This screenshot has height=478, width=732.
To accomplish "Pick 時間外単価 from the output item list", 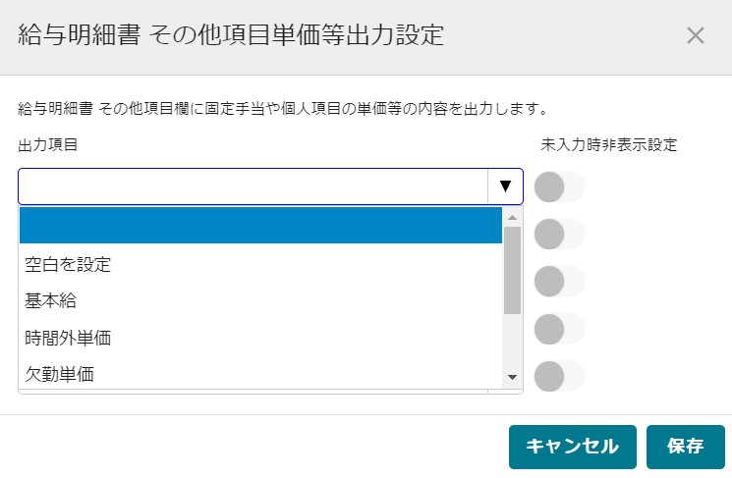I will (x=260, y=338).
